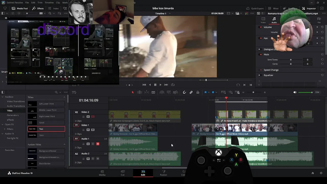Add a blue Marker on timeline
Image resolution: width=327 pixels, height=184 pixels.
coord(213,92)
